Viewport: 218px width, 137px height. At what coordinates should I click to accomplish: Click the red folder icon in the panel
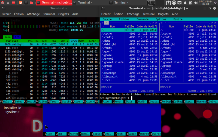point(32,3)
